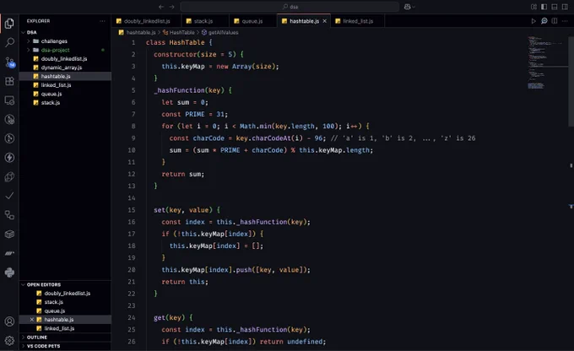Toggle the bottom Panel visibility
Screen dimensions: 574x351
click(555, 7)
